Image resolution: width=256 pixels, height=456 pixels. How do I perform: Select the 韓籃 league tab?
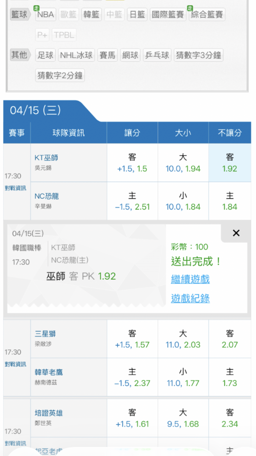[91, 15]
